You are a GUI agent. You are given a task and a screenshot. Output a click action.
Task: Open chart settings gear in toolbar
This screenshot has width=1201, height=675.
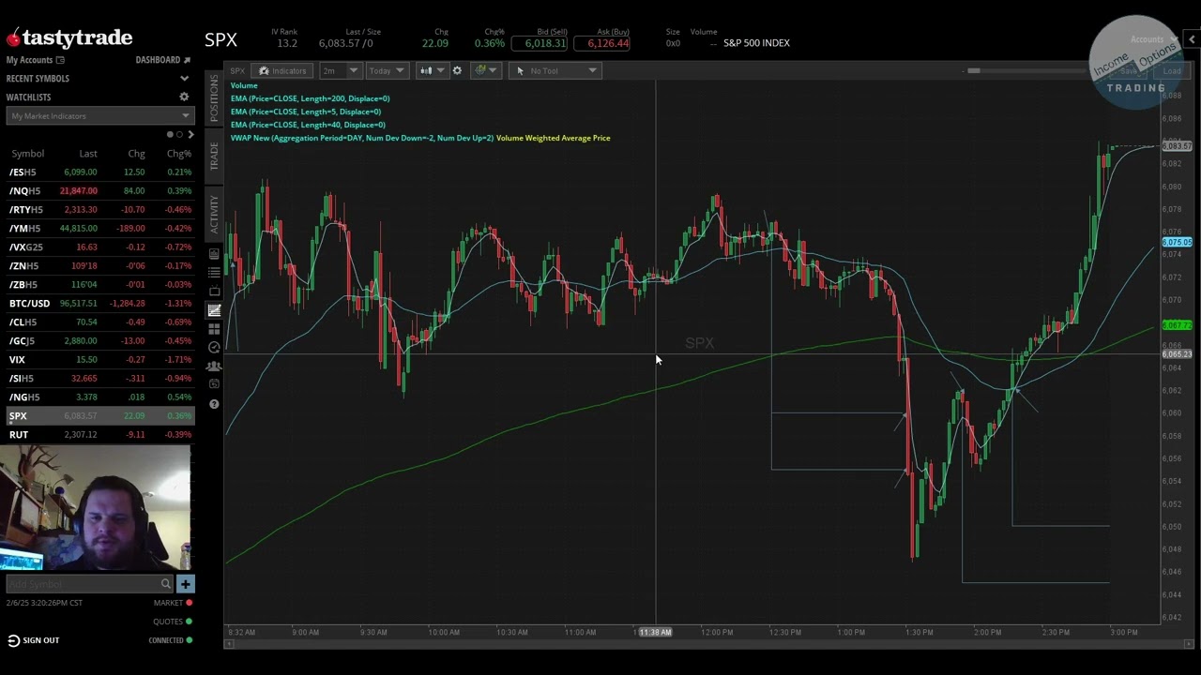[457, 70]
